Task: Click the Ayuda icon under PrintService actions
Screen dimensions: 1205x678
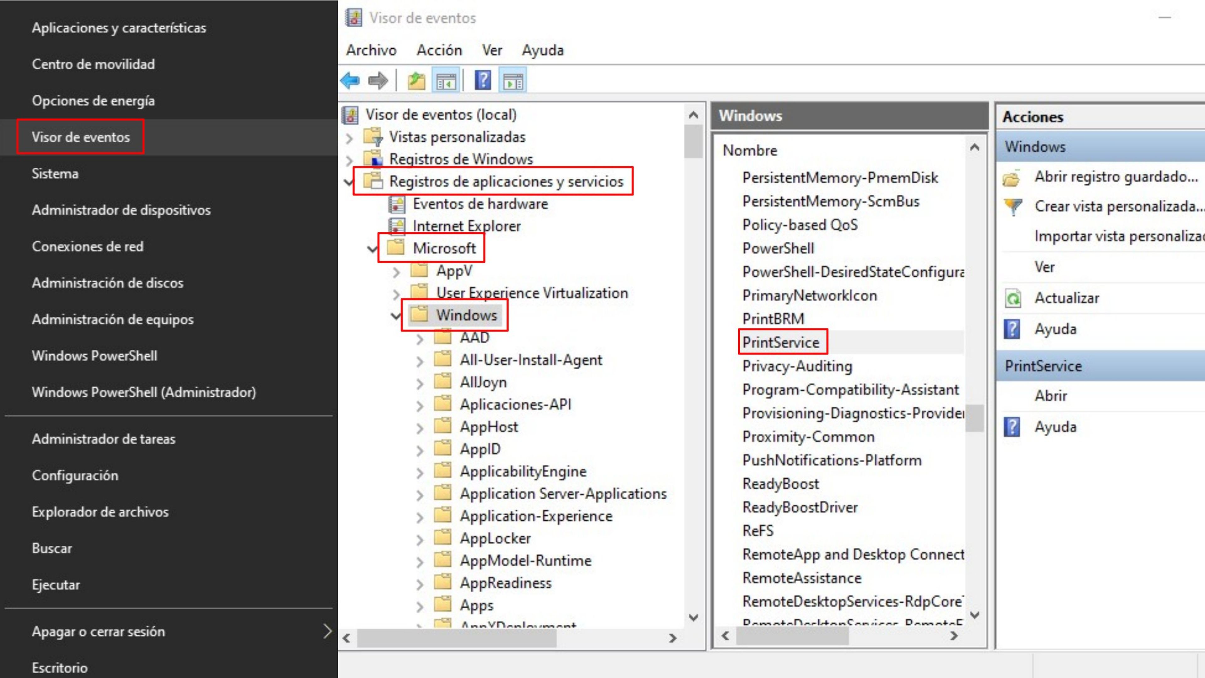Action: coord(1012,427)
